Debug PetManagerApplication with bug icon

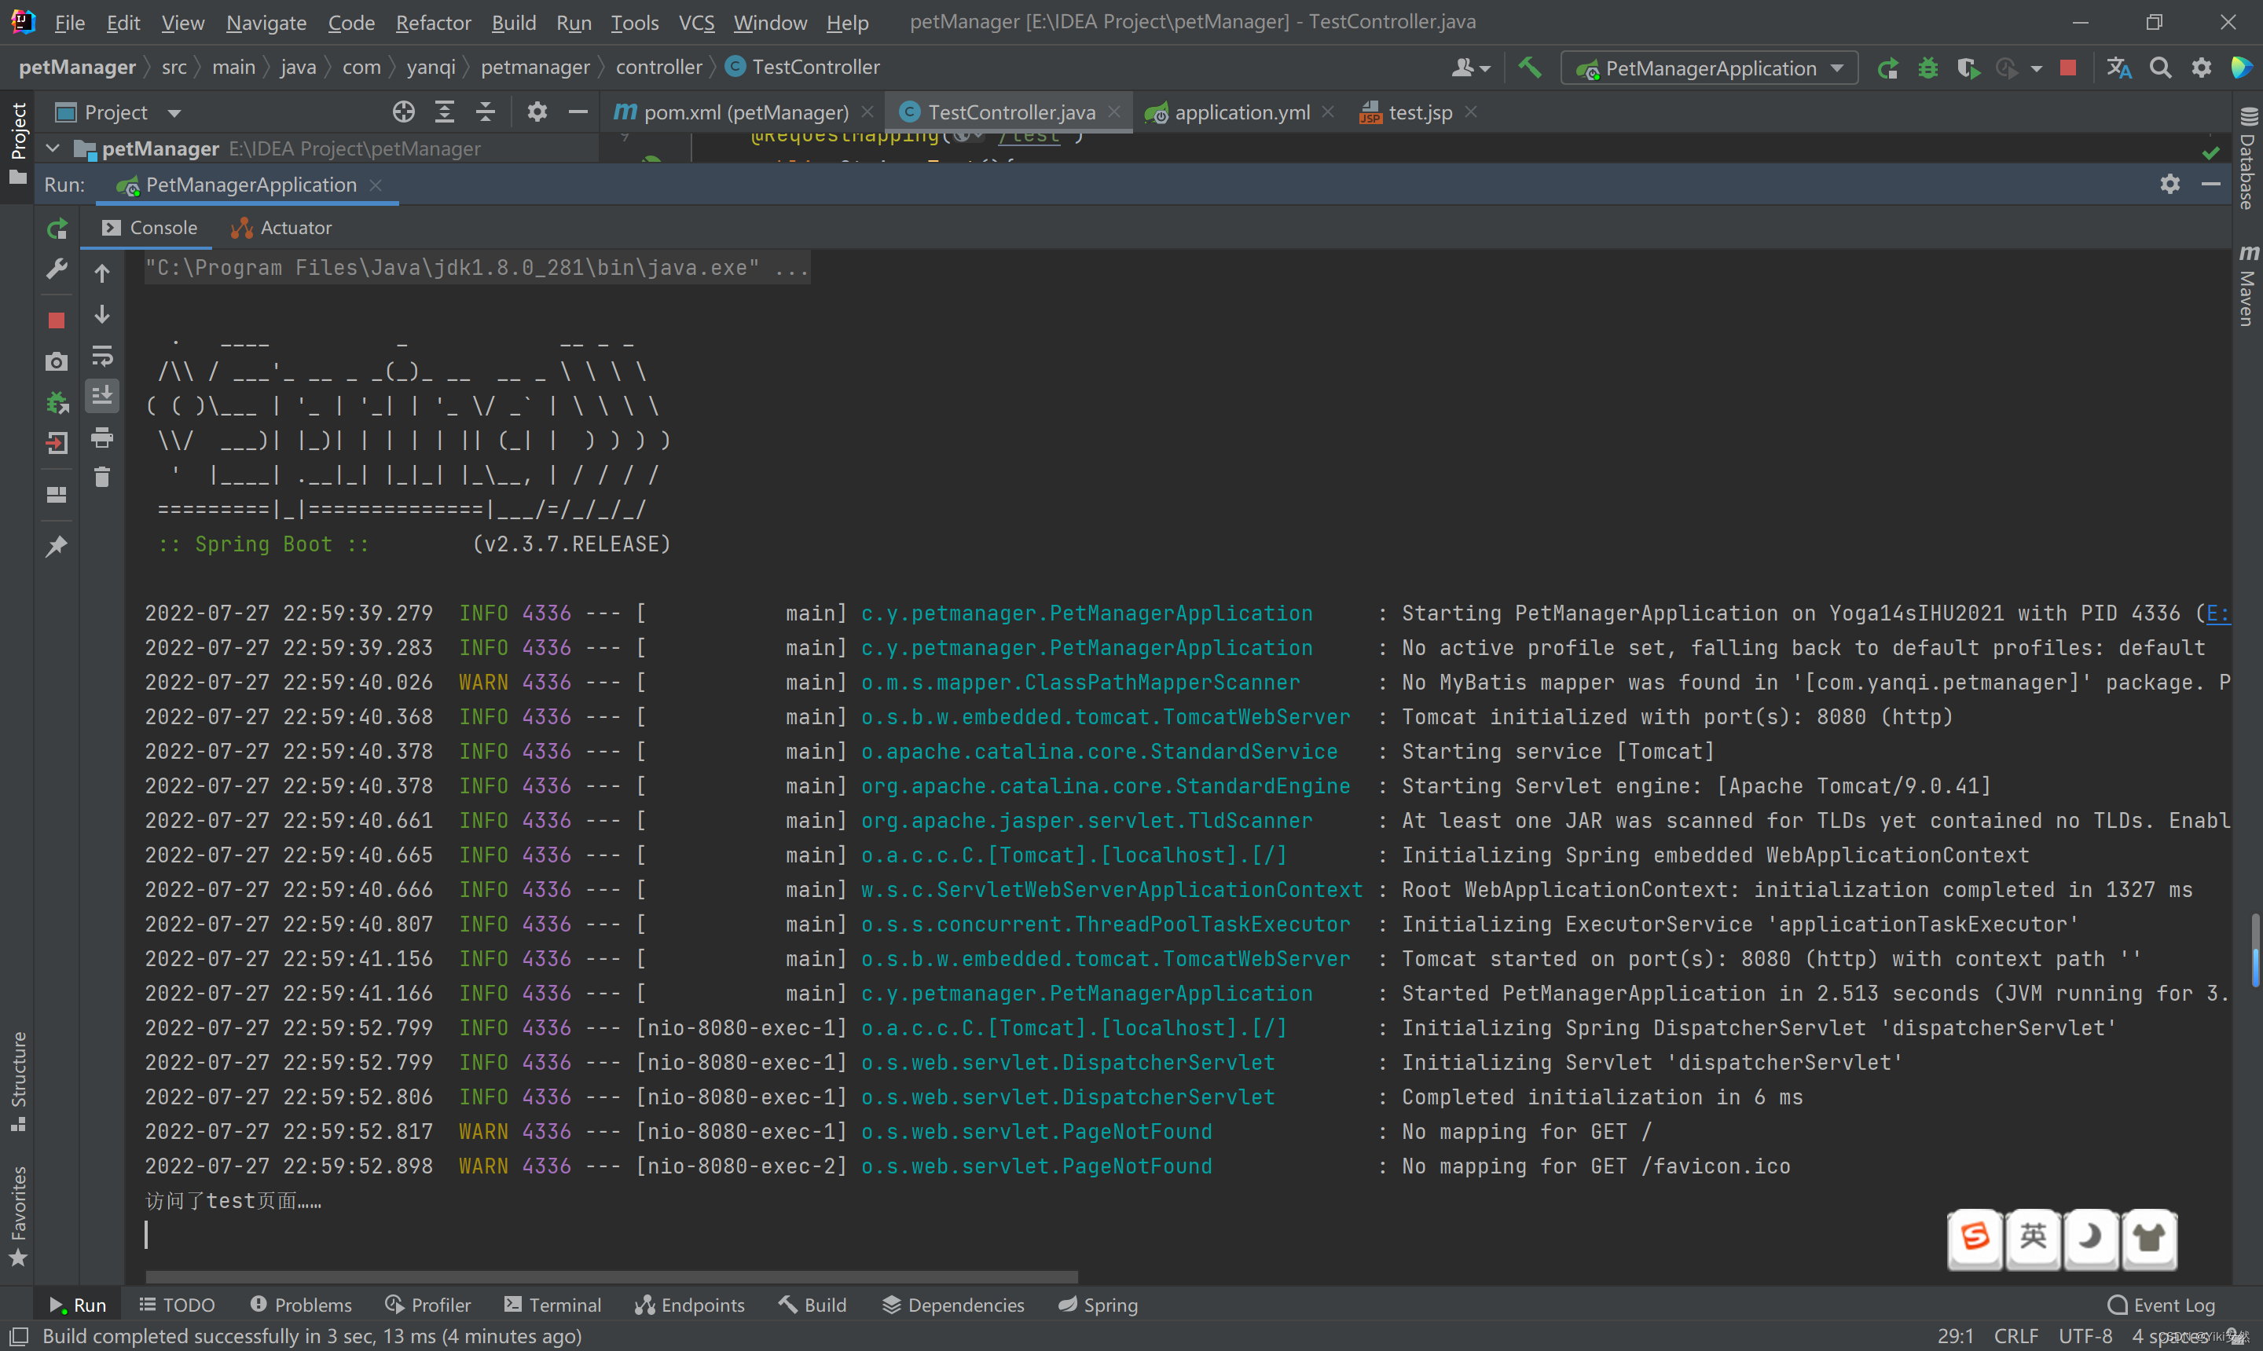tap(1928, 68)
